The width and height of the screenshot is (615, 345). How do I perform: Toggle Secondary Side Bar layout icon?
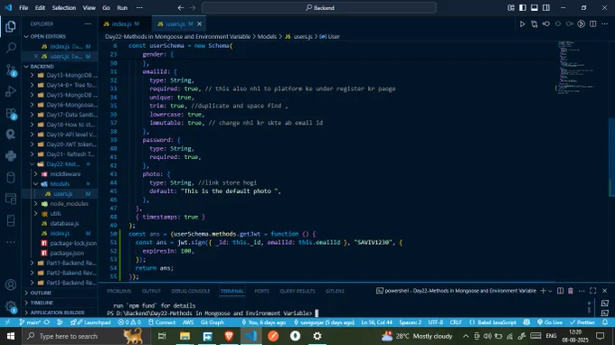tap(546, 8)
